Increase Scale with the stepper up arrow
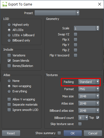Viewport: 104px width, 138px height. pos(98,27)
